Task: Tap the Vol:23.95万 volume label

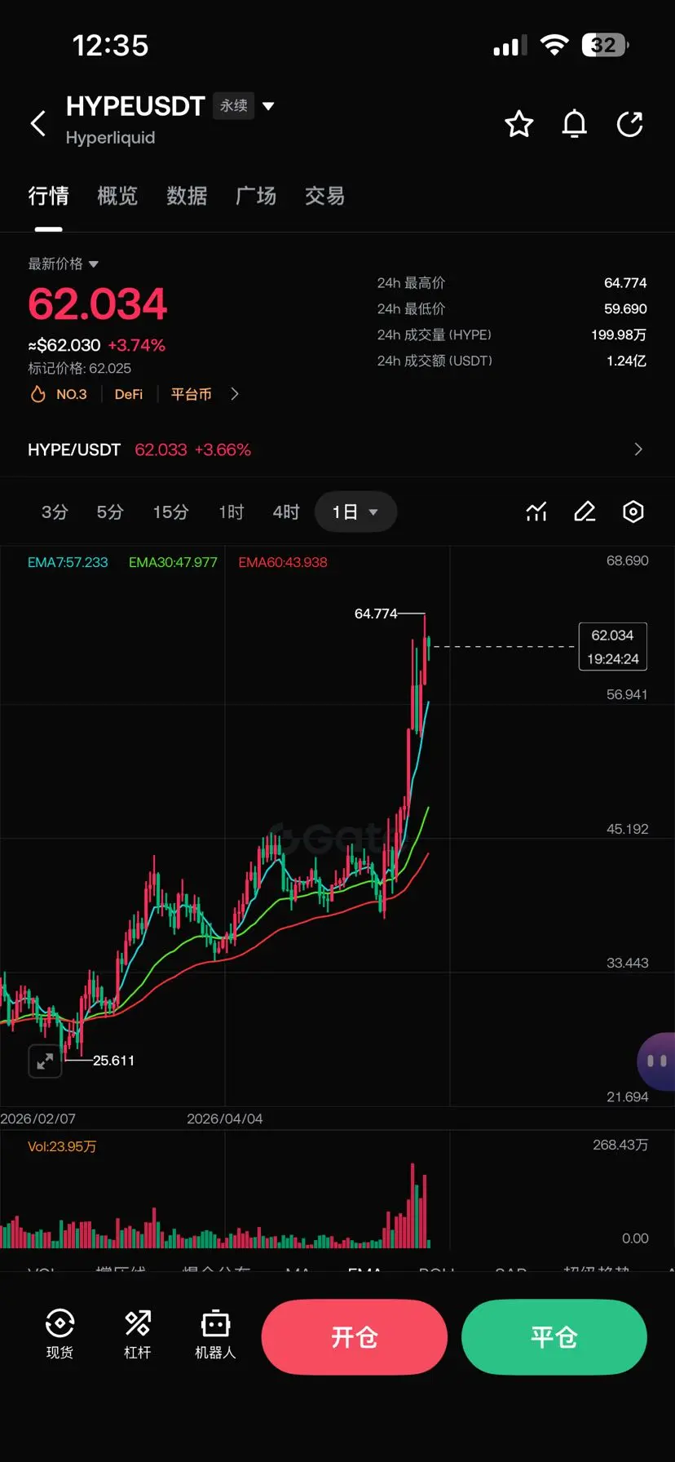Action: 62,1146
